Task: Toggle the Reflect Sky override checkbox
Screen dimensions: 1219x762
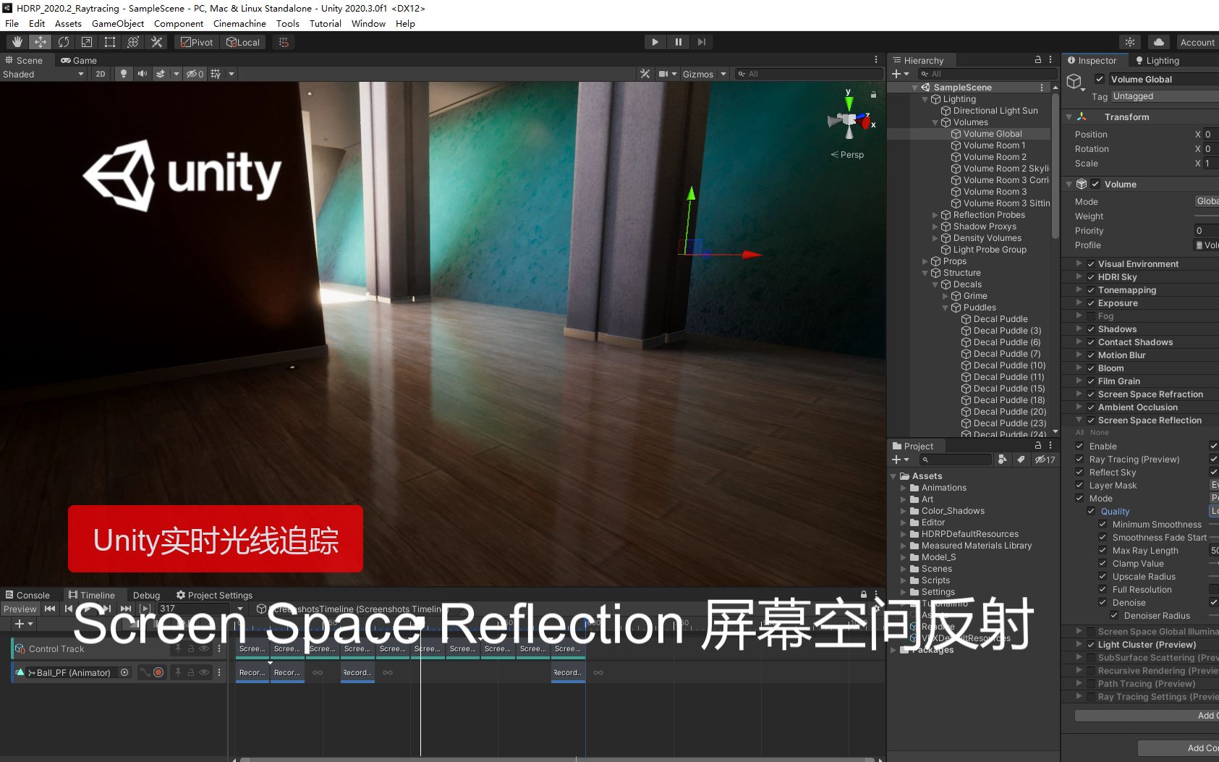Action: 1079,473
